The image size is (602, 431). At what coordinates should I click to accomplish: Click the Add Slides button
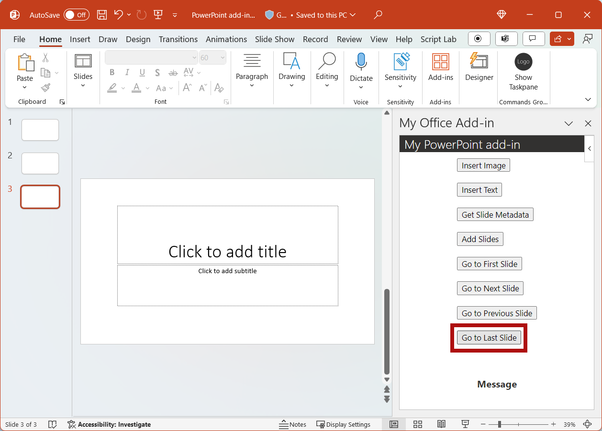tap(480, 239)
